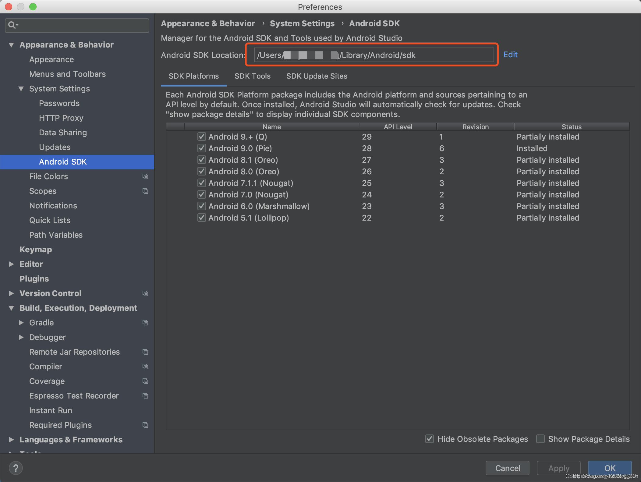
Task: Collapse the Appearance & Behavior section arrow
Action: (x=11, y=45)
